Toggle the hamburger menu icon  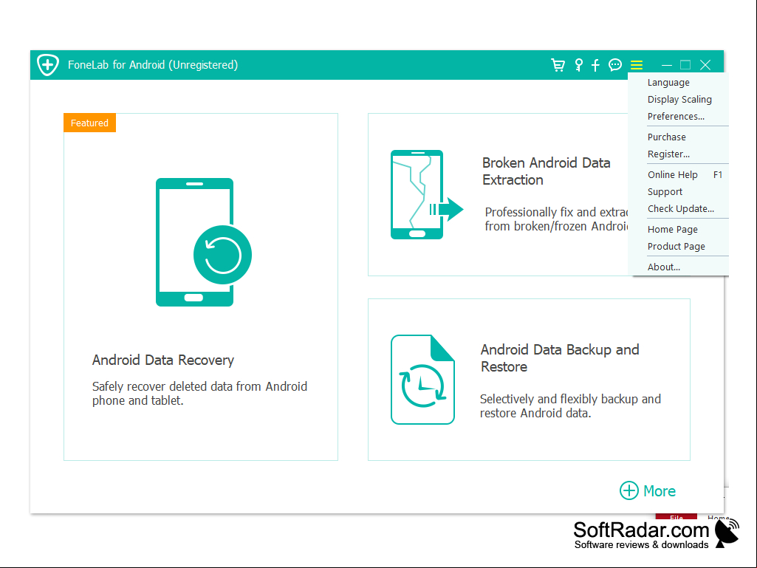pos(637,65)
